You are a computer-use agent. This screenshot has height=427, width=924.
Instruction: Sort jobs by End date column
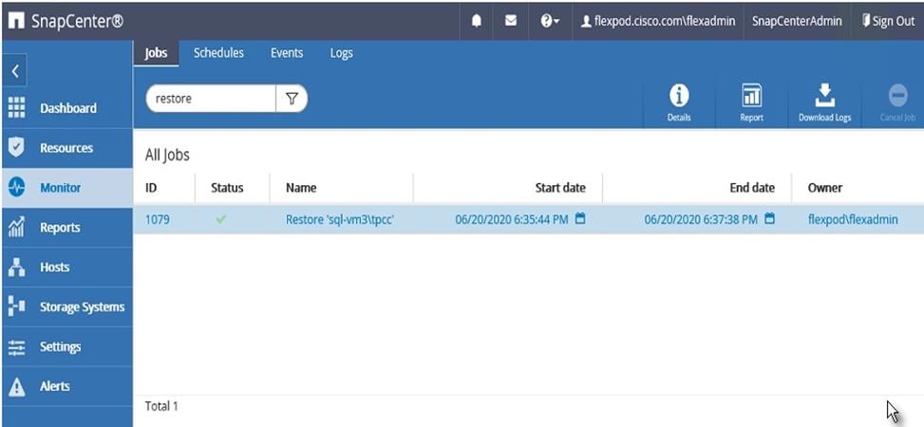[752, 188]
